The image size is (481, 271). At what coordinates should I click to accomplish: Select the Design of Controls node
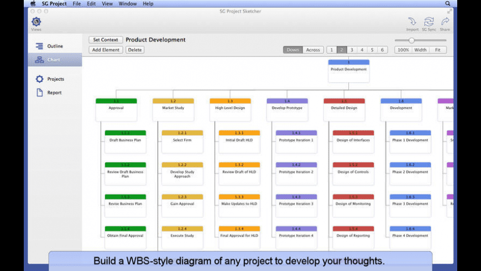(x=353, y=174)
